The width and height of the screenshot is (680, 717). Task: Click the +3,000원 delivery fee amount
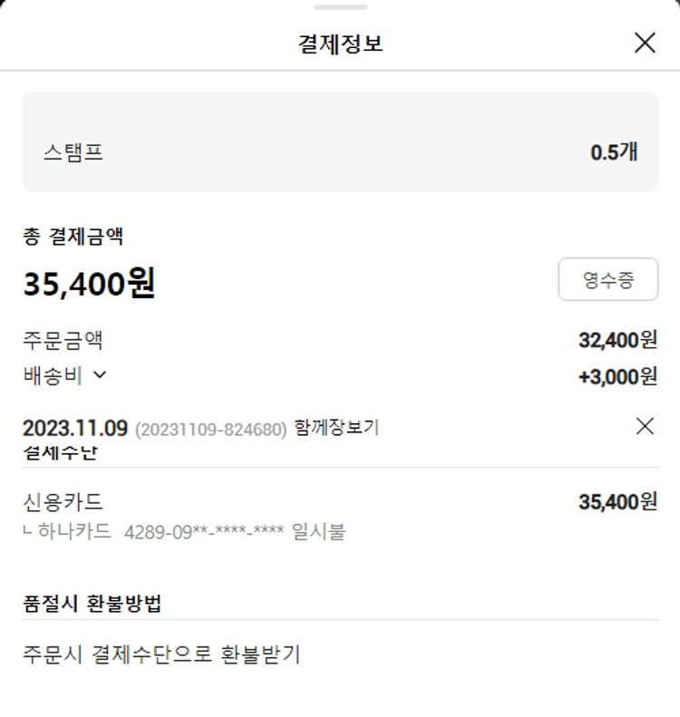[x=617, y=376]
